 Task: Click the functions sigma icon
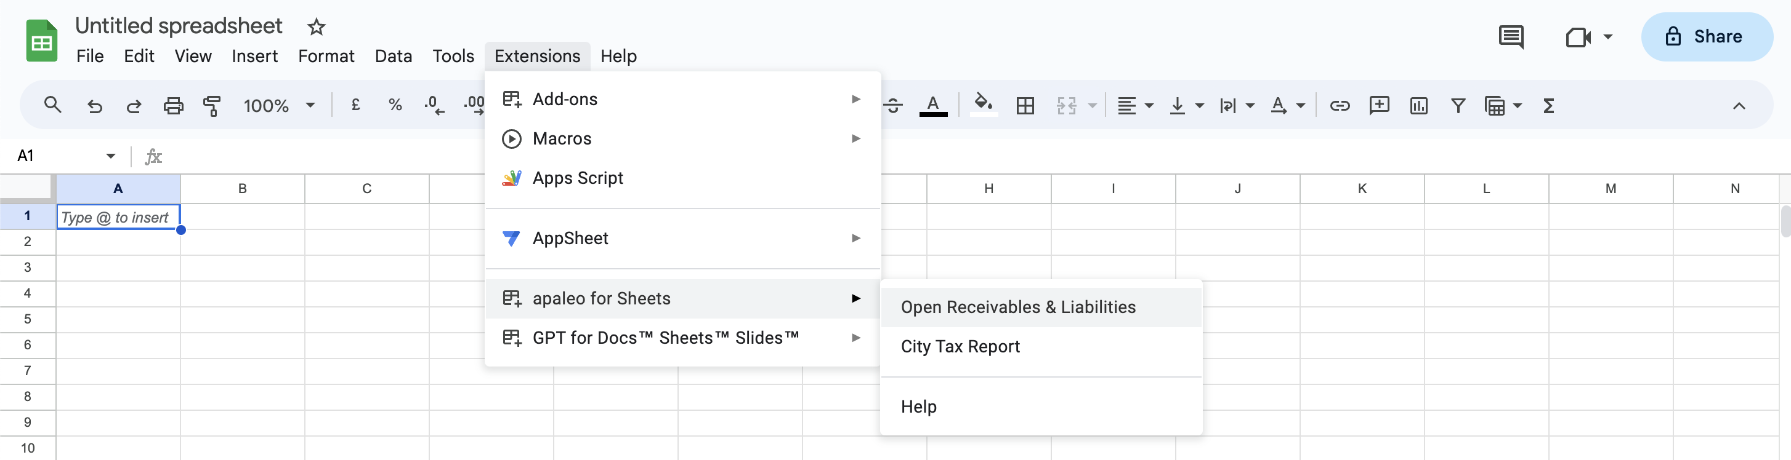click(x=1548, y=105)
